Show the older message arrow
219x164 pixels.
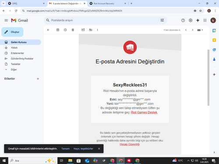pyautogui.click(x=193, y=30)
